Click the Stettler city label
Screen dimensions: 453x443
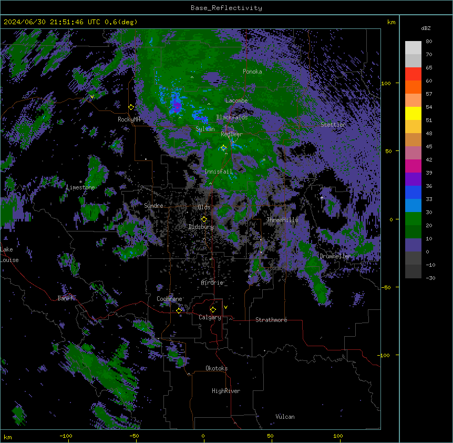point(333,125)
